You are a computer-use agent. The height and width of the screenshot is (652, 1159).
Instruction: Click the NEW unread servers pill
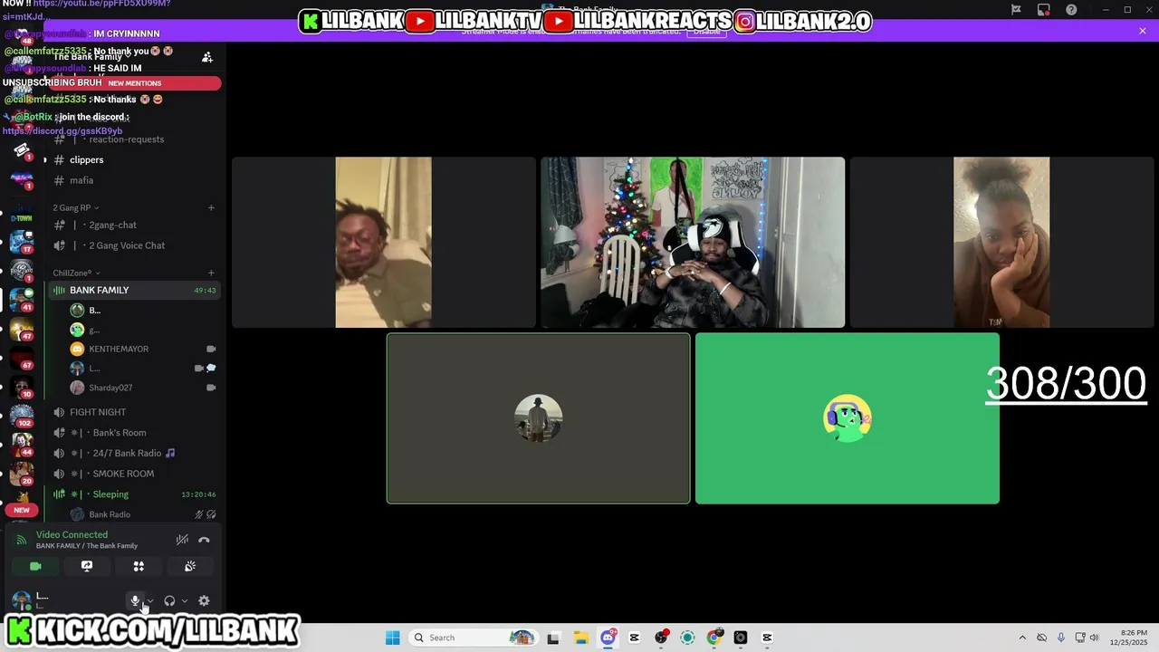tap(22, 510)
